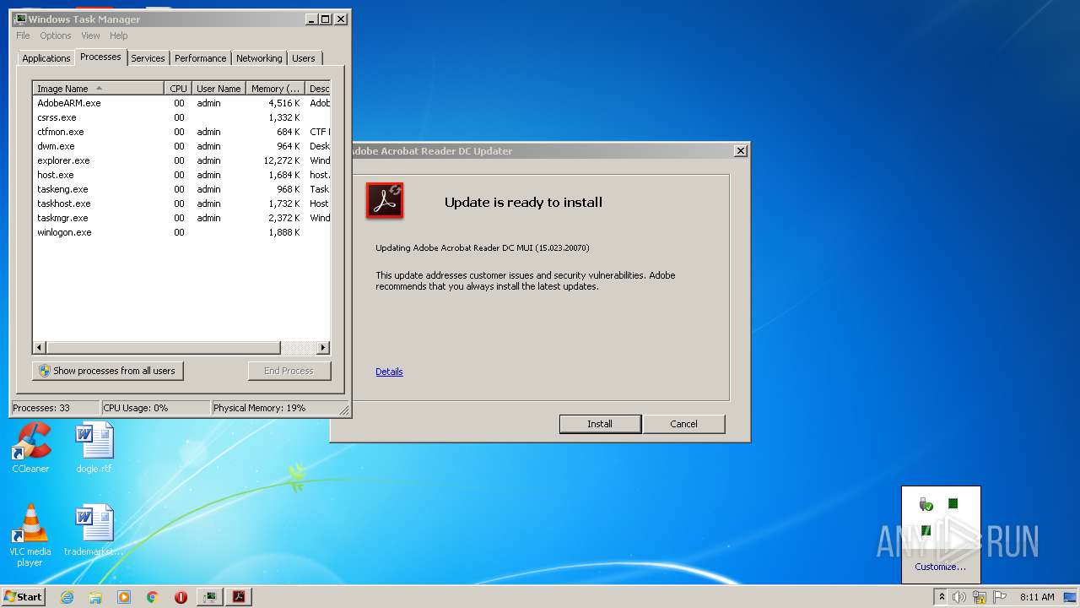This screenshot has width=1080, height=608.
Task: Click the End Process button
Action: click(x=289, y=371)
